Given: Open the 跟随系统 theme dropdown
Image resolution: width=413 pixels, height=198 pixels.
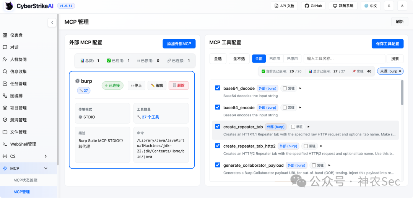Looking at the screenshot, I should click(343, 6).
